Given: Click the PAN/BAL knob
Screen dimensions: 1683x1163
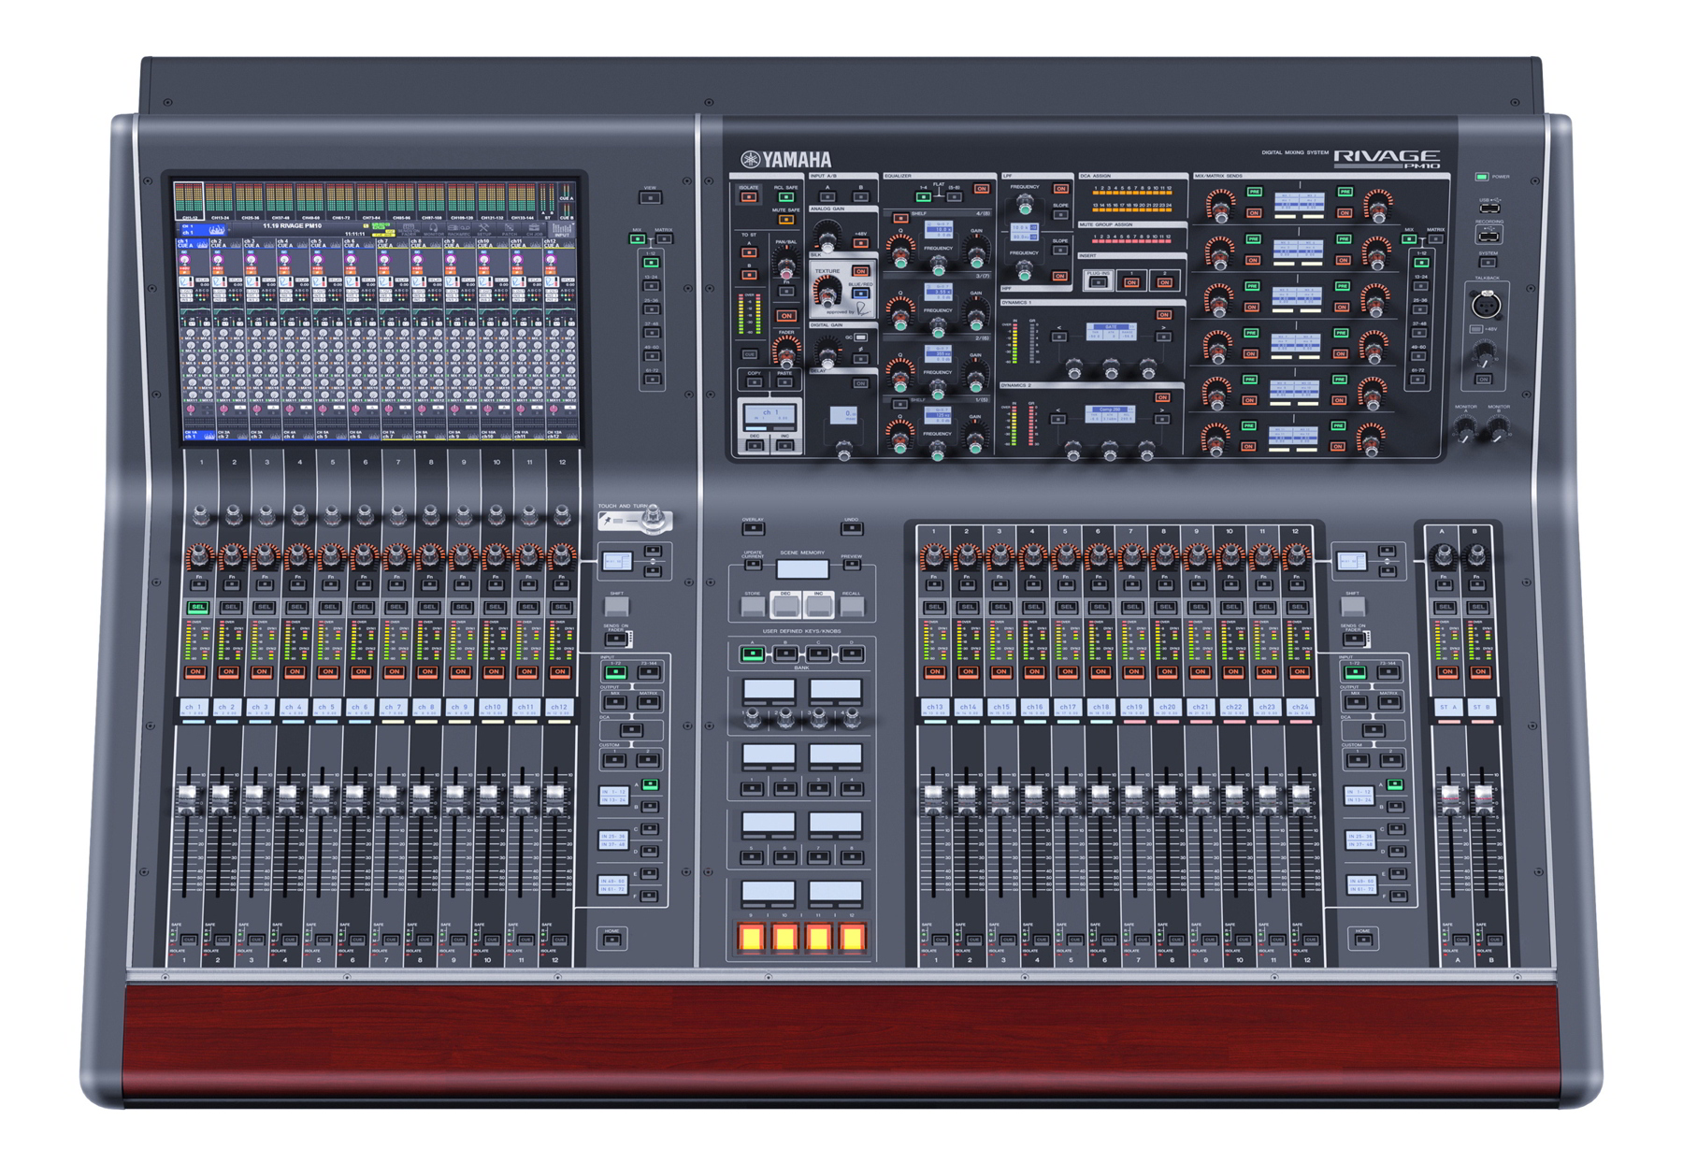Looking at the screenshot, I should 785,267.
